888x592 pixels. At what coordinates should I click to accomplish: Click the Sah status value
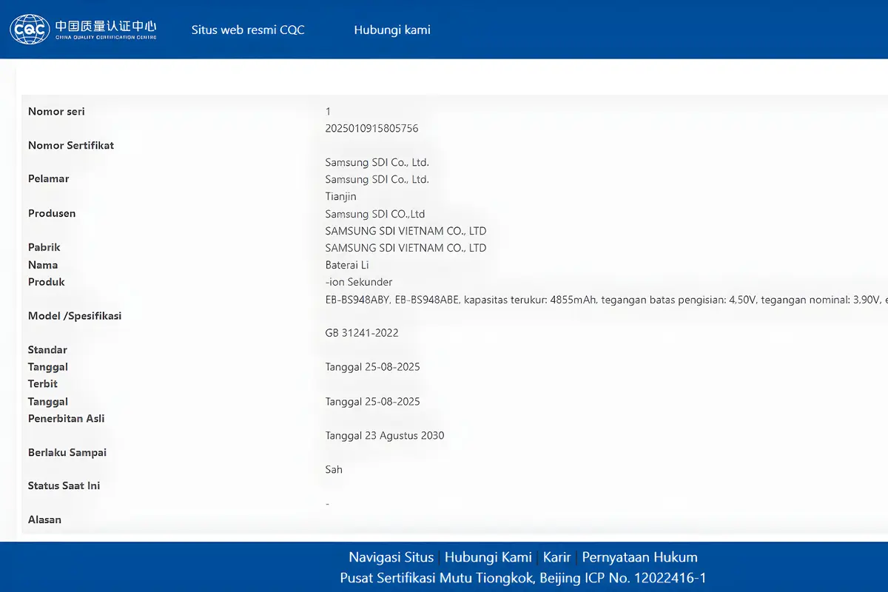334,469
